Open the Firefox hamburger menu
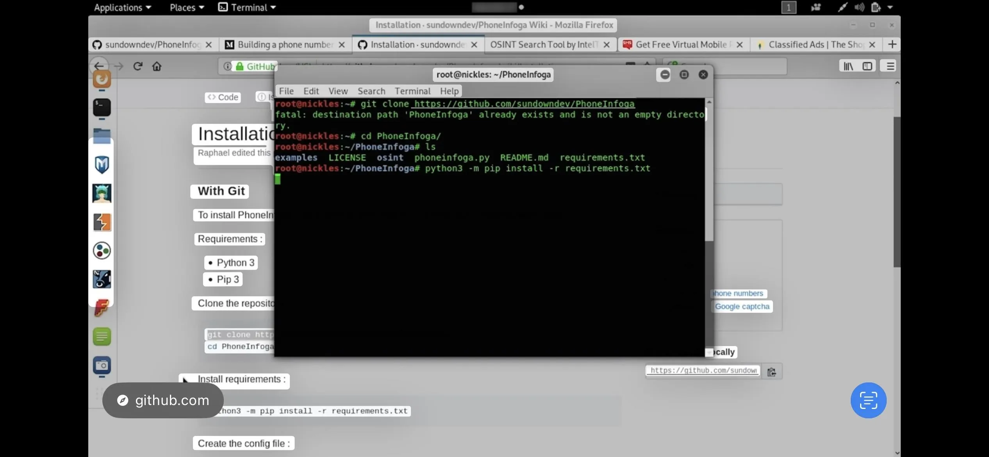Screen dimensions: 989x457 click(890, 66)
